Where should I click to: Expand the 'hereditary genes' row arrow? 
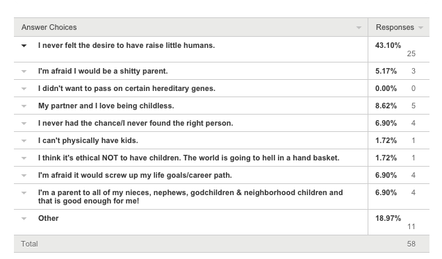click(24, 89)
